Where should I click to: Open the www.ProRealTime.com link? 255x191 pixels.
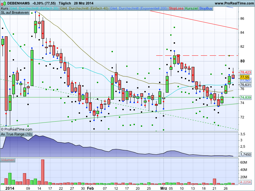coord(234,3)
